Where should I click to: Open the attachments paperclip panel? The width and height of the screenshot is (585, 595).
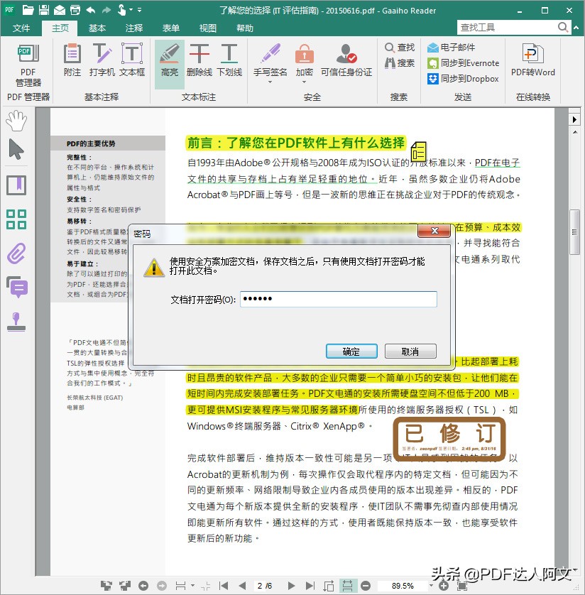coord(16,253)
